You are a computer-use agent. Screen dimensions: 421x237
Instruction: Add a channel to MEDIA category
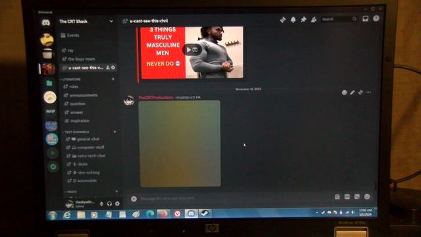click(x=116, y=192)
